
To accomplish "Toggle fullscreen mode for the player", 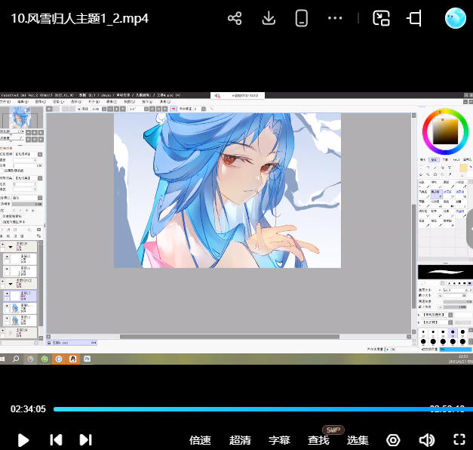I will 459,439.
